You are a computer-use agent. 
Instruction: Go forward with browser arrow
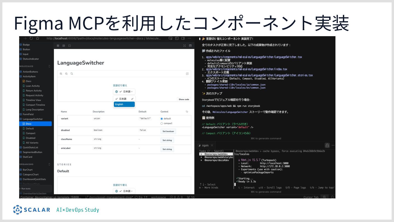pyautogui.click(x=25, y=38)
